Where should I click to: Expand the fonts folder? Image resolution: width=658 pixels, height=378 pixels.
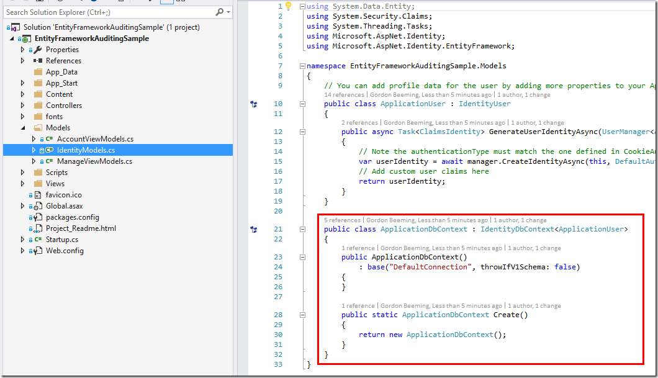(23, 117)
